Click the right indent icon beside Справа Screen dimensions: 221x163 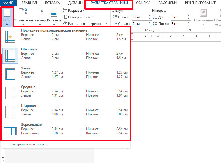pos(115,23)
